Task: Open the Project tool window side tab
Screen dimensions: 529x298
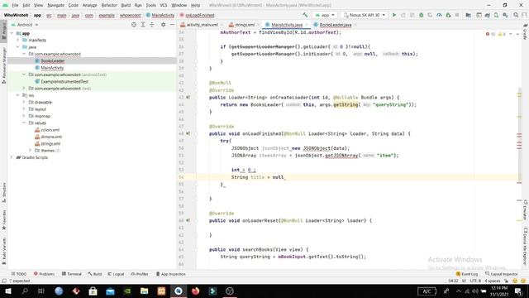Action: click(3, 31)
